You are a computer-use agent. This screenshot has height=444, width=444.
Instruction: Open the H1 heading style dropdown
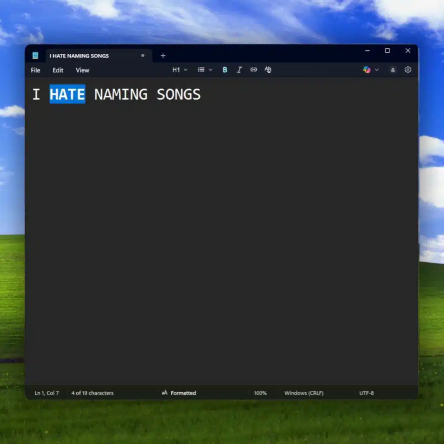click(x=180, y=70)
